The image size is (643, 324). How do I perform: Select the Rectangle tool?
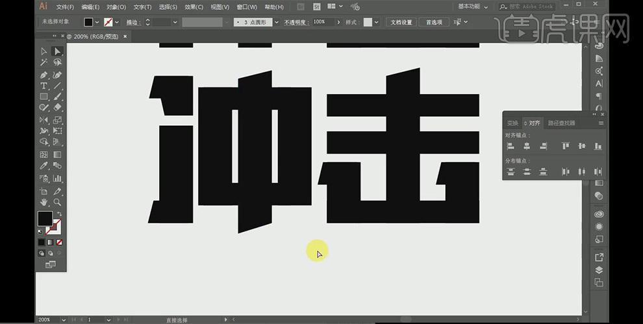(44, 97)
